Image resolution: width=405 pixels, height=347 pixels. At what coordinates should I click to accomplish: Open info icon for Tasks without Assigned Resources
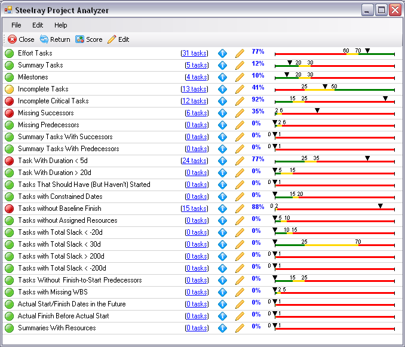(x=222, y=220)
